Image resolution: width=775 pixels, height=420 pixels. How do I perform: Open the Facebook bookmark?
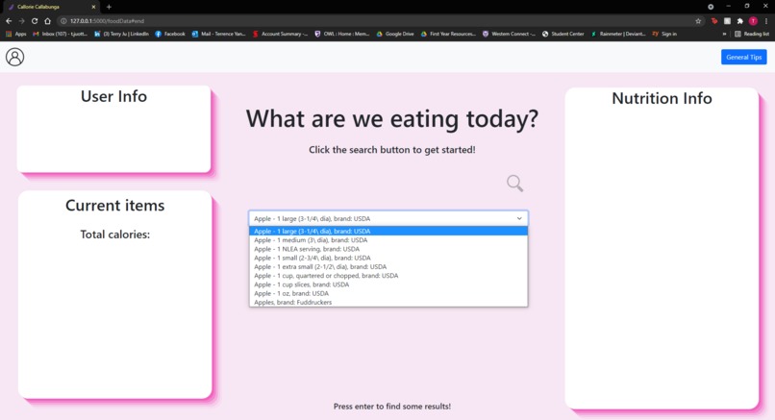coord(170,34)
